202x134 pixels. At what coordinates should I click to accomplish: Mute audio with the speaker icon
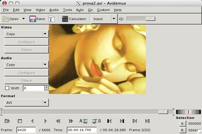(x=121, y=19)
